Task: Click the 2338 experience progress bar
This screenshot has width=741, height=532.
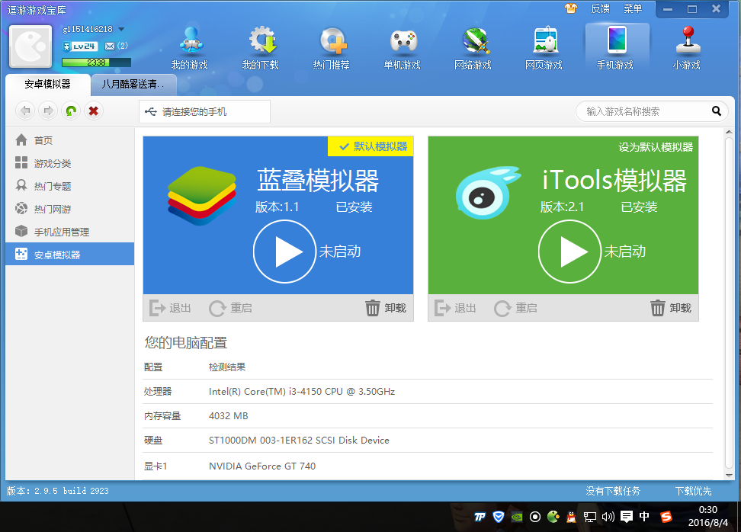Action: (96, 62)
